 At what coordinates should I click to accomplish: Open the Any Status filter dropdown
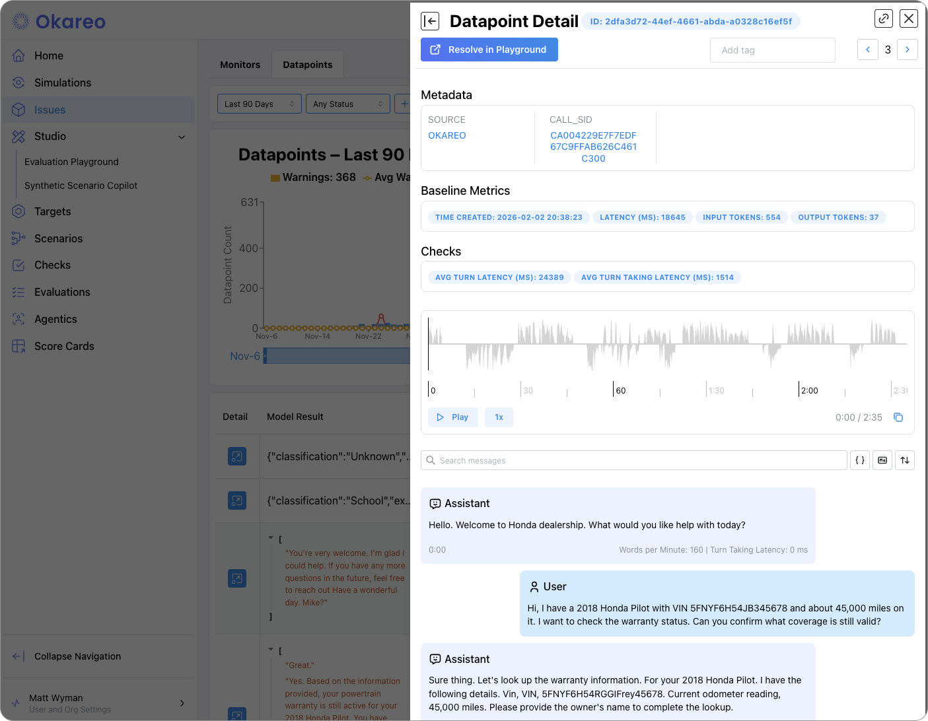348,104
